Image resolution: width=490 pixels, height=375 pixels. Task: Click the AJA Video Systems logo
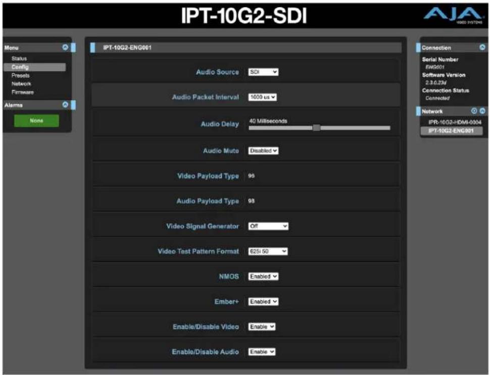(453, 16)
